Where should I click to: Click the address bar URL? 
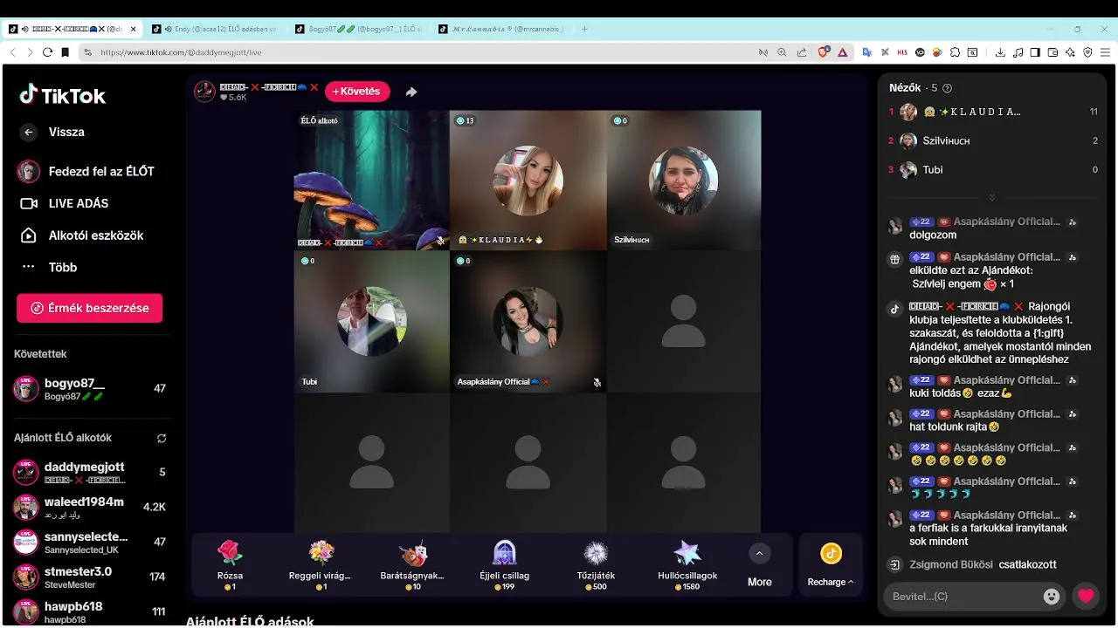coord(181,52)
